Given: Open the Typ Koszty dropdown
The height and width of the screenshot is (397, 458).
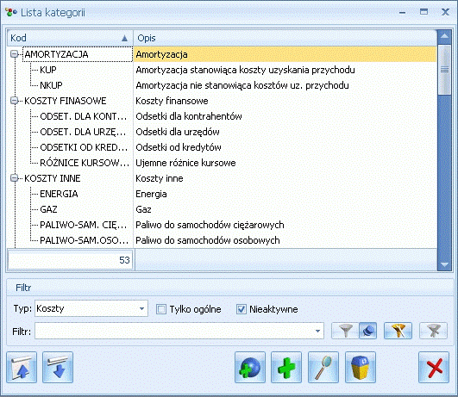Looking at the screenshot, I should click(141, 308).
